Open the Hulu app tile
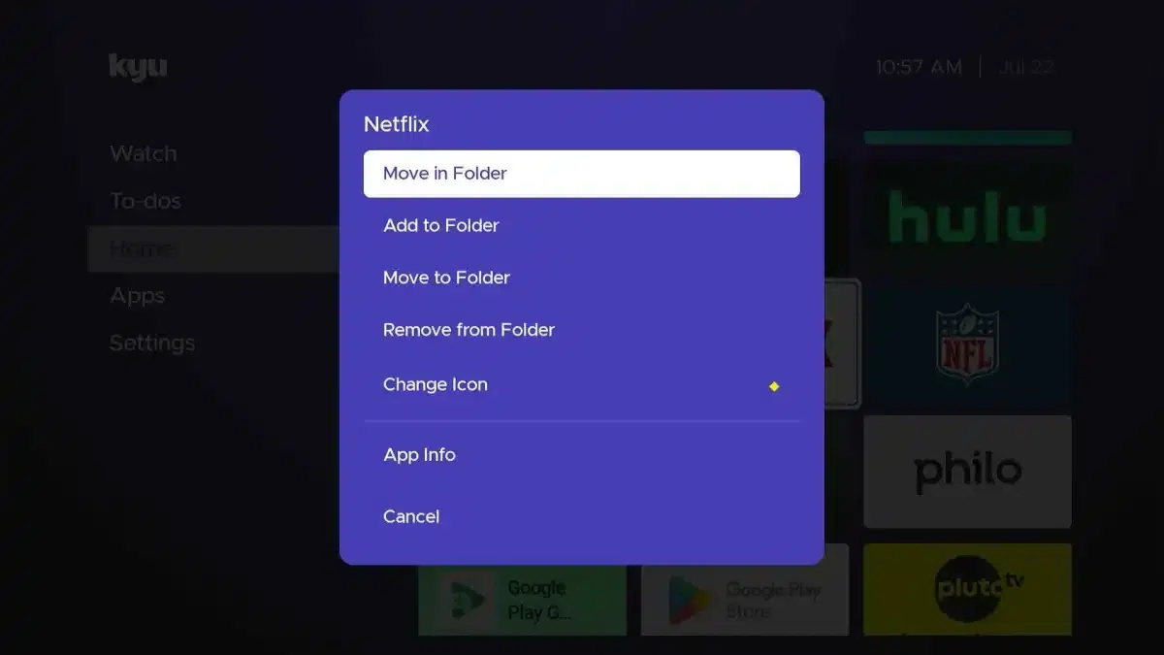Image resolution: width=1164 pixels, height=655 pixels. coord(967,215)
